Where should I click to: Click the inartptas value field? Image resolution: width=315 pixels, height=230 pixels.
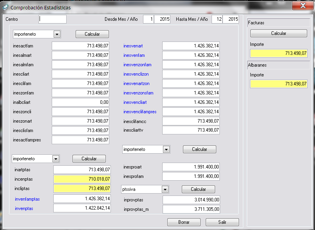[82, 170]
